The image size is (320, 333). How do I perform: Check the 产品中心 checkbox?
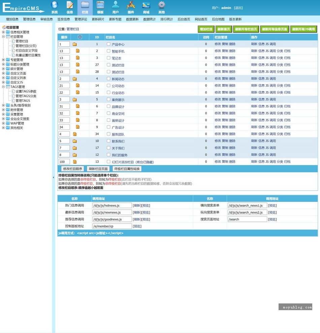(x=108, y=44)
